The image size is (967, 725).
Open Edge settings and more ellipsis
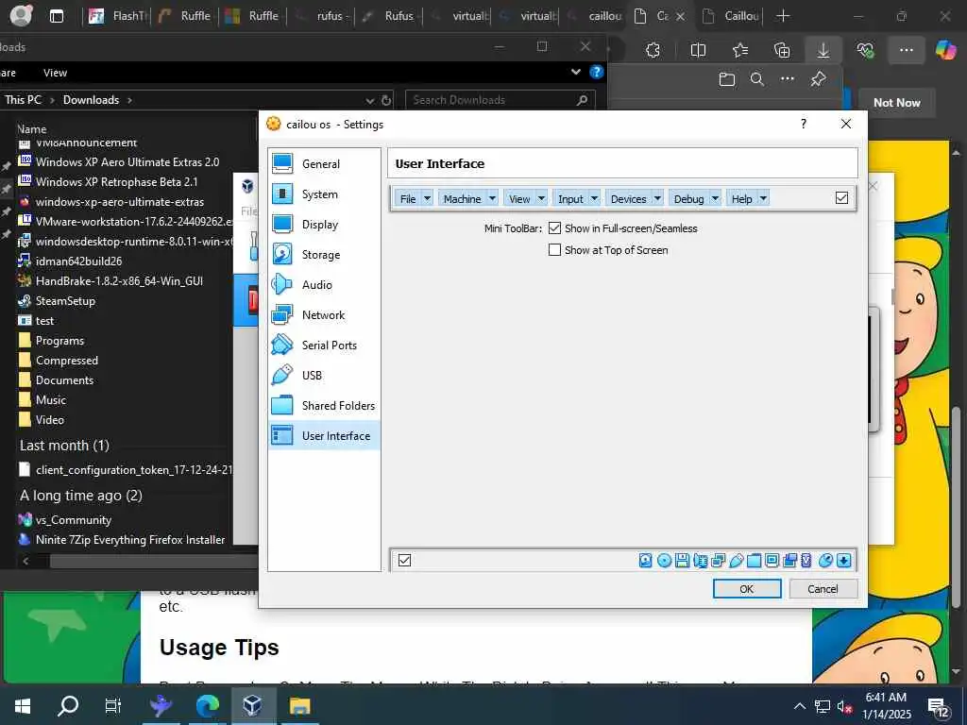906,51
